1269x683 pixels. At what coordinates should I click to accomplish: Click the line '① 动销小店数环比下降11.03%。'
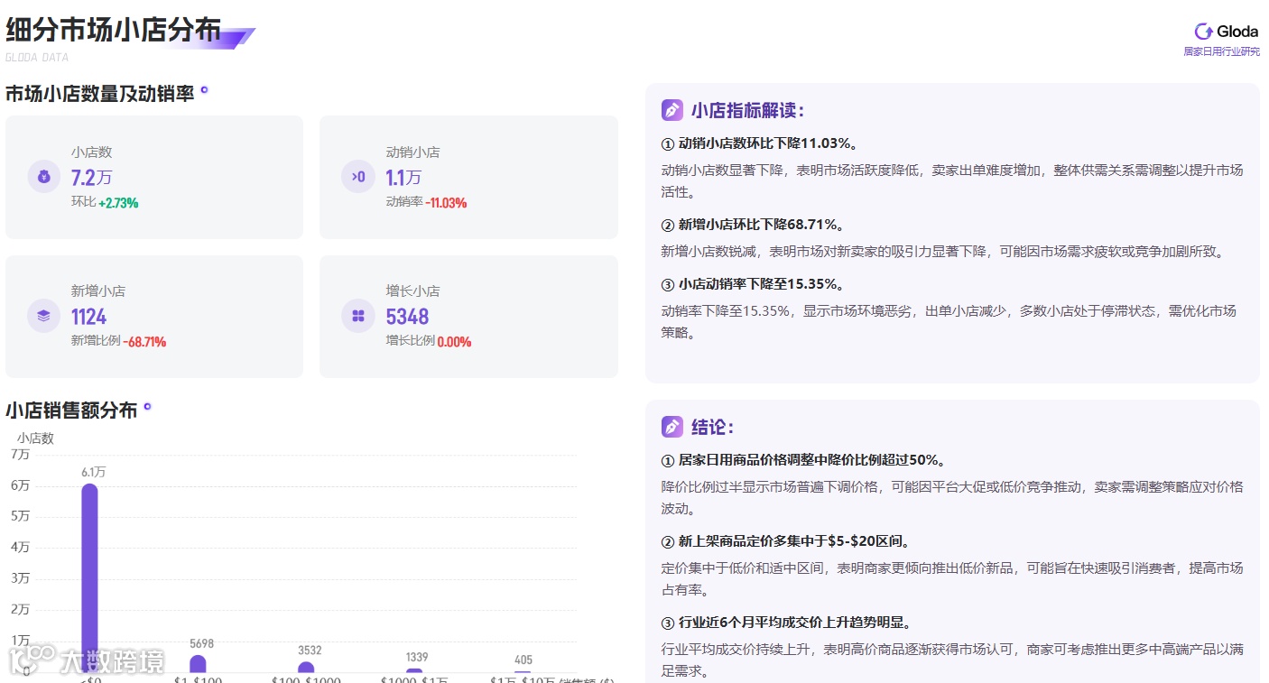760,143
